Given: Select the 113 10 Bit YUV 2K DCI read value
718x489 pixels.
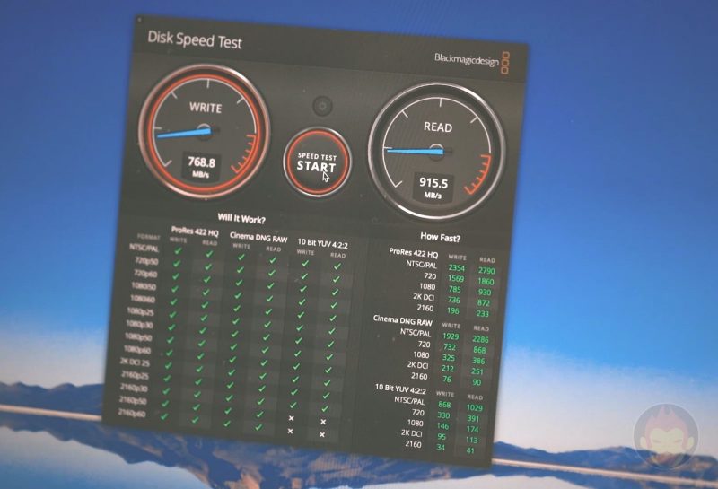Looking at the screenshot, I should point(472,440).
